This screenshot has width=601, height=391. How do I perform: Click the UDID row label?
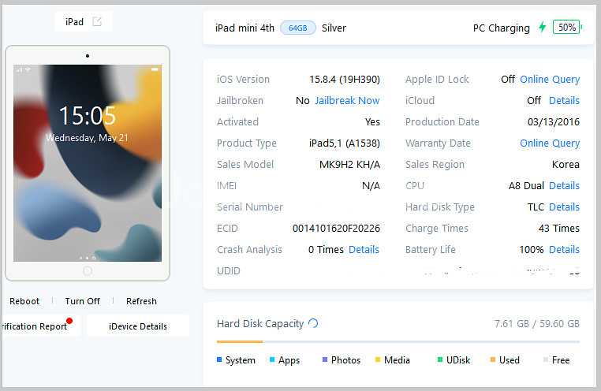pyautogui.click(x=229, y=270)
